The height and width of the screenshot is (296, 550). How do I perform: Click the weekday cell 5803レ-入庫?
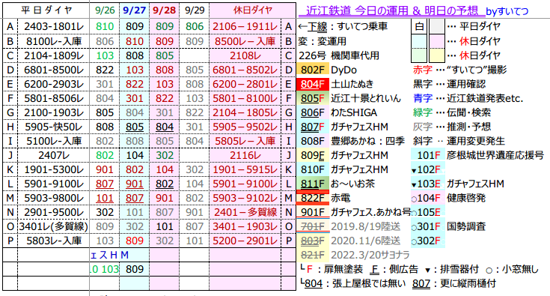[x=54, y=241]
